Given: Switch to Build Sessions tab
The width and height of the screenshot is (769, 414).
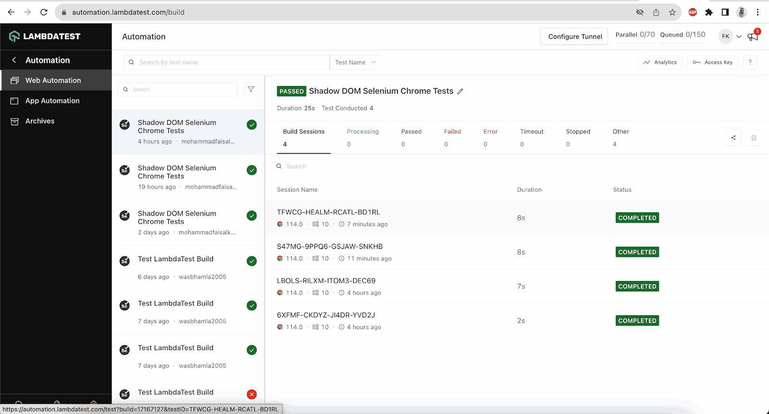Looking at the screenshot, I should point(304,138).
